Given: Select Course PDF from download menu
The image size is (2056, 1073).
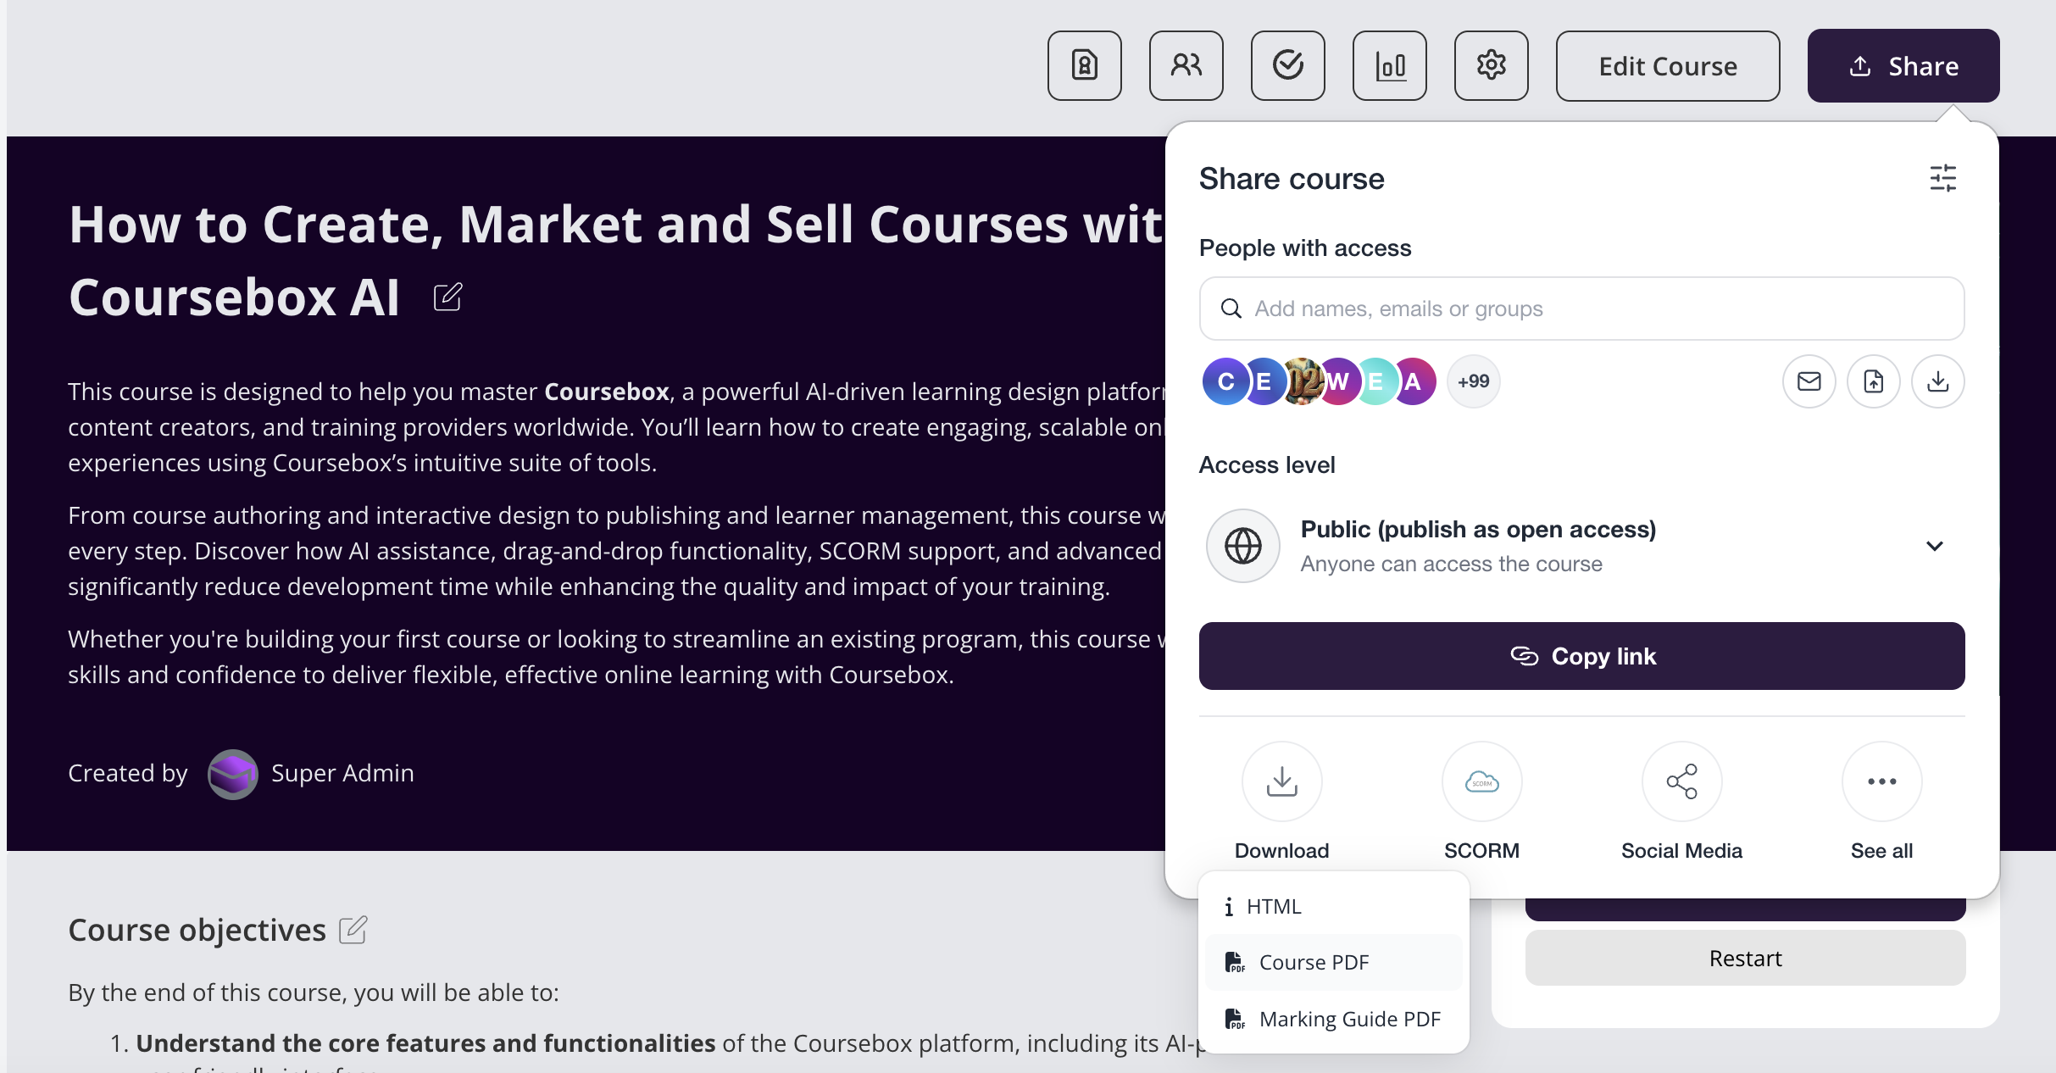Looking at the screenshot, I should (1314, 963).
